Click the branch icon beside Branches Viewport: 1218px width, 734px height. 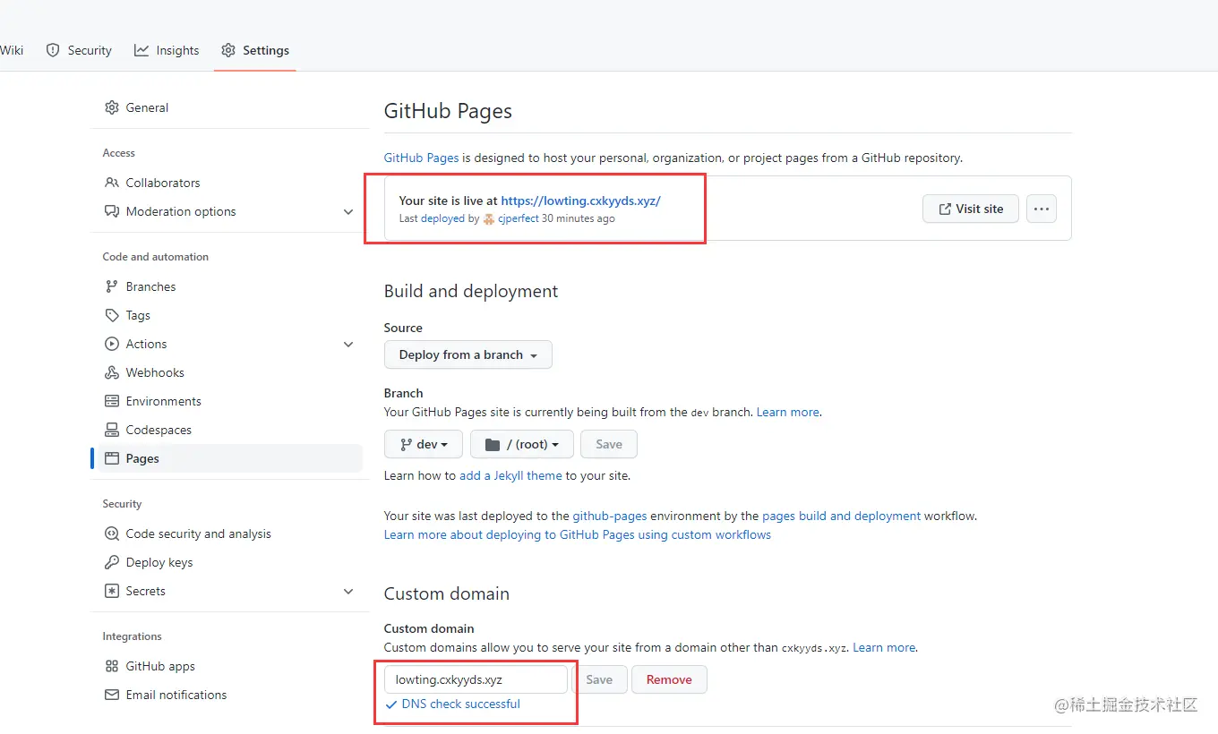(112, 286)
